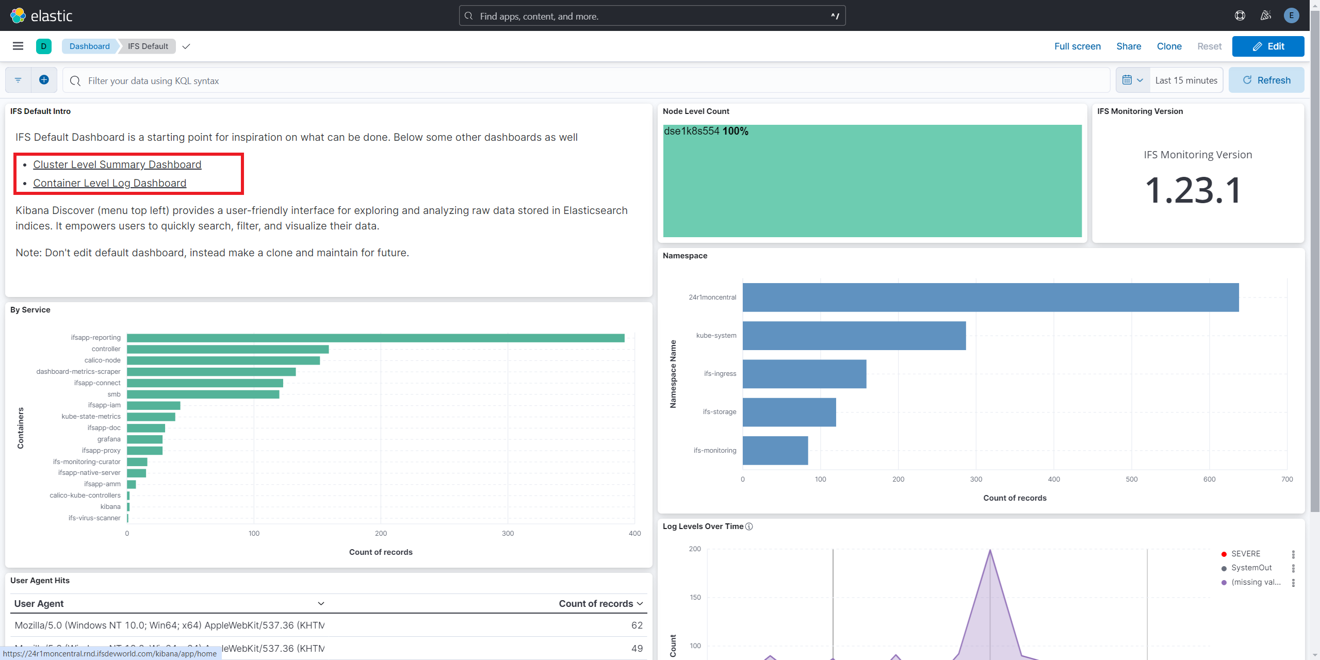Image resolution: width=1320 pixels, height=660 pixels.
Task: Open Cluster Level Summary Dashboard link
Action: pos(117,164)
